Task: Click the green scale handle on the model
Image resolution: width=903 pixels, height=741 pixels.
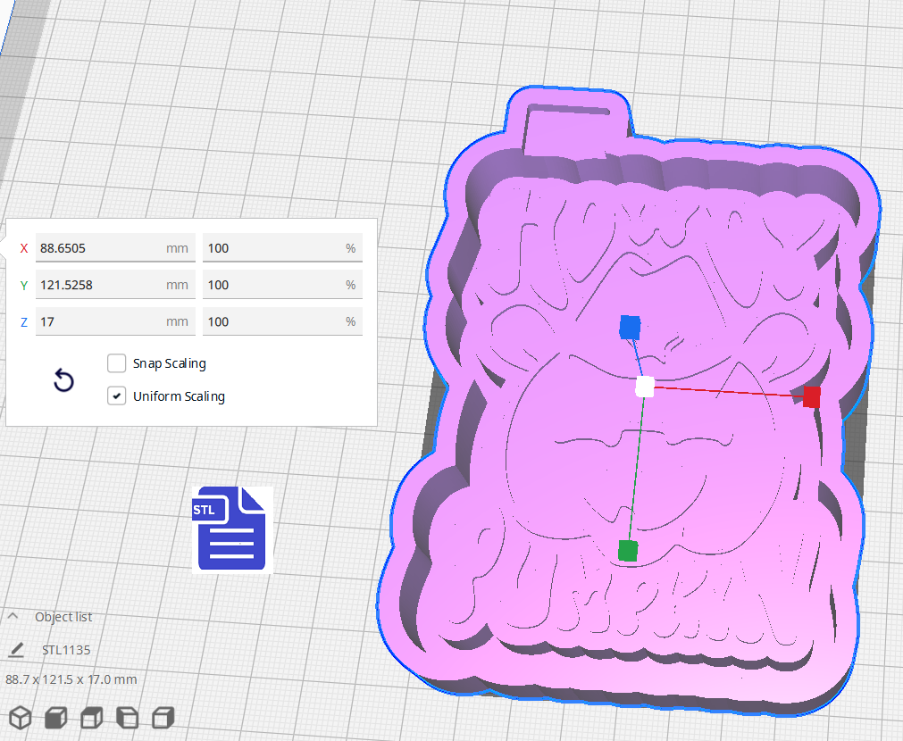Action: [x=628, y=551]
